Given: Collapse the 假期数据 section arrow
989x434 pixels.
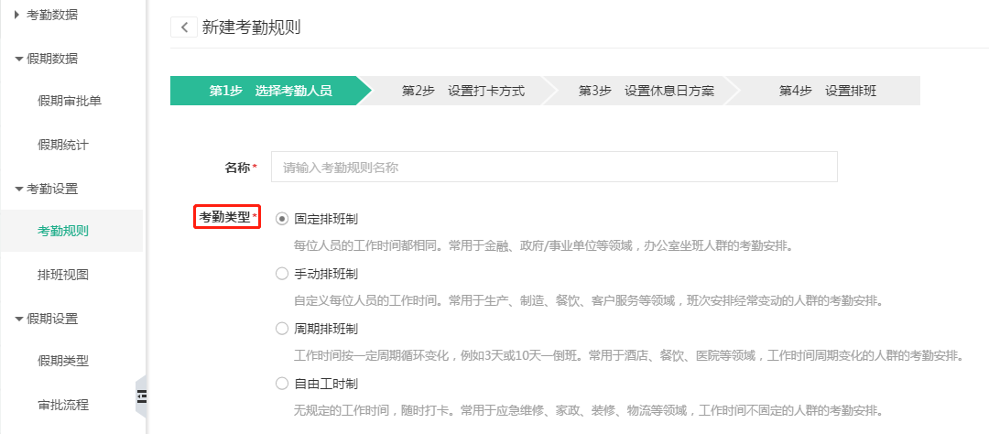Looking at the screenshot, I should [18, 59].
